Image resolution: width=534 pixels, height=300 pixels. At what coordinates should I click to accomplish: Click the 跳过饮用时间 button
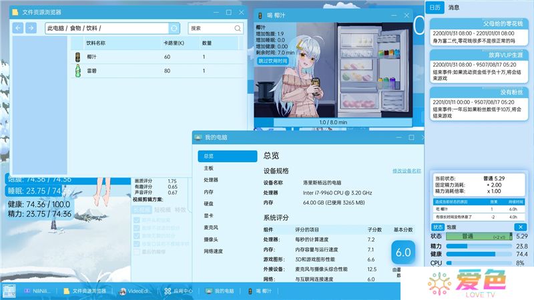(x=273, y=61)
